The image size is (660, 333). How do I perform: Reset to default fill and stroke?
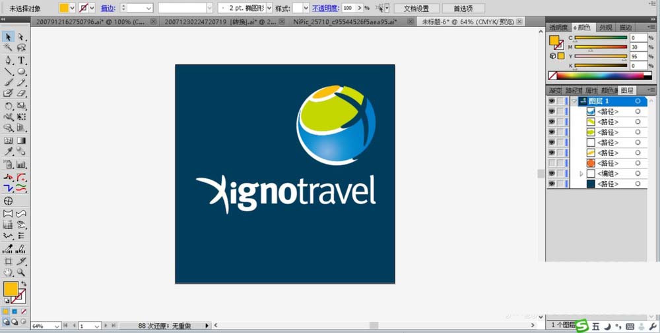[x=7, y=301]
